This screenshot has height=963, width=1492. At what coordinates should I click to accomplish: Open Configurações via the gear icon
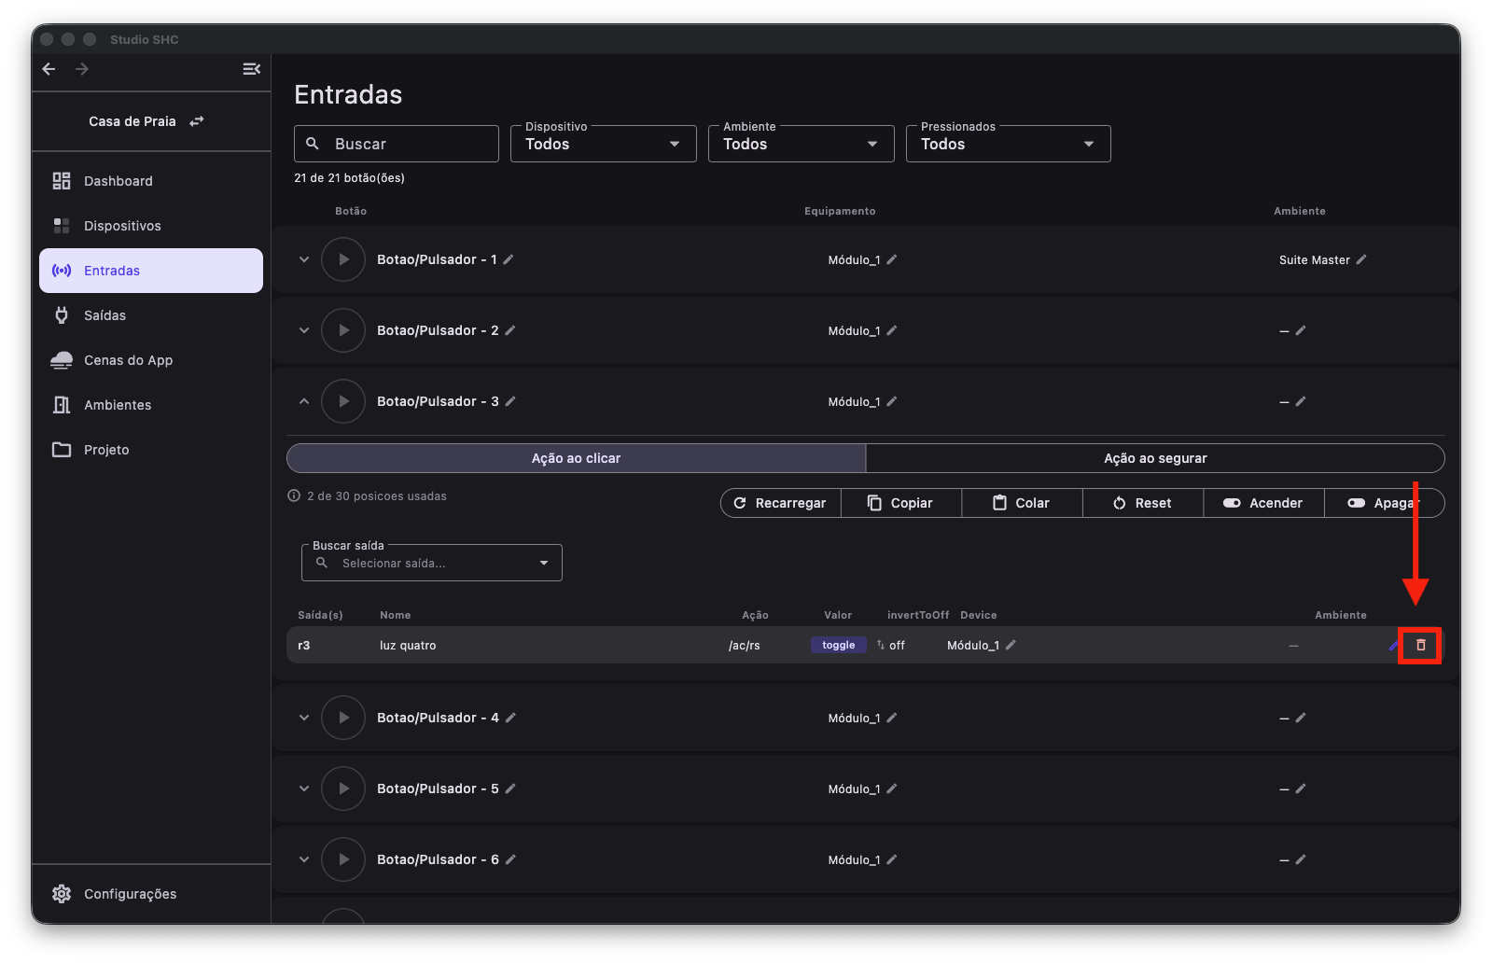[x=62, y=894]
